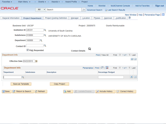Switch to Project Costing Definition tab

point(56,18)
